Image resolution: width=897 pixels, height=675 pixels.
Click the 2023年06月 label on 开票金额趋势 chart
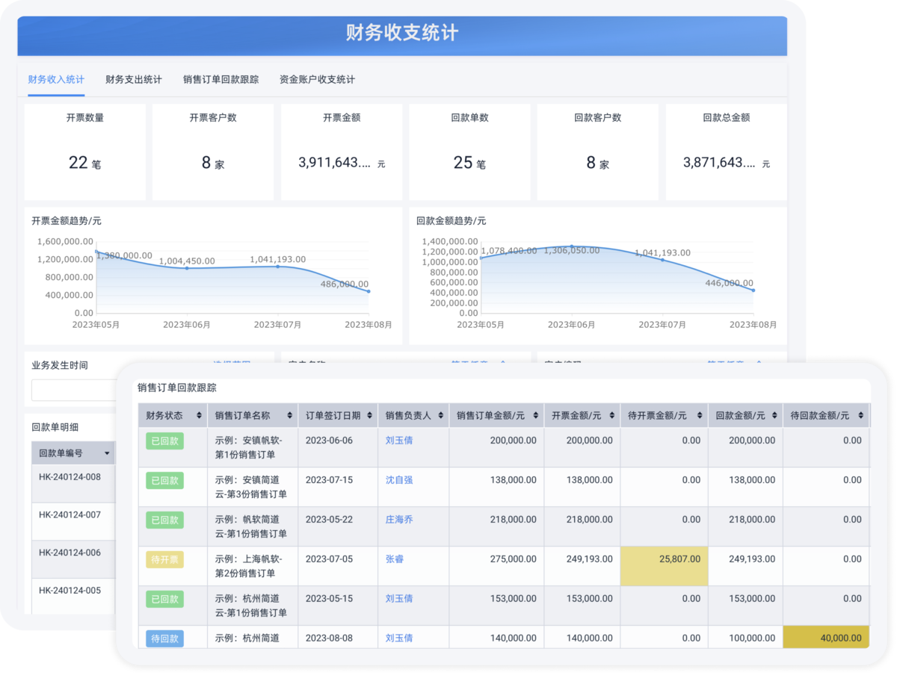pos(187,325)
